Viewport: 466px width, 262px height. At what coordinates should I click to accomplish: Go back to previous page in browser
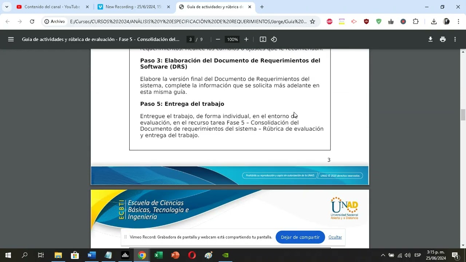point(7,21)
